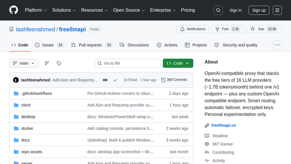Click the repository icon before tashfeenahmed
291x164 pixels.
pyautogui.click(x=11, y=29)
